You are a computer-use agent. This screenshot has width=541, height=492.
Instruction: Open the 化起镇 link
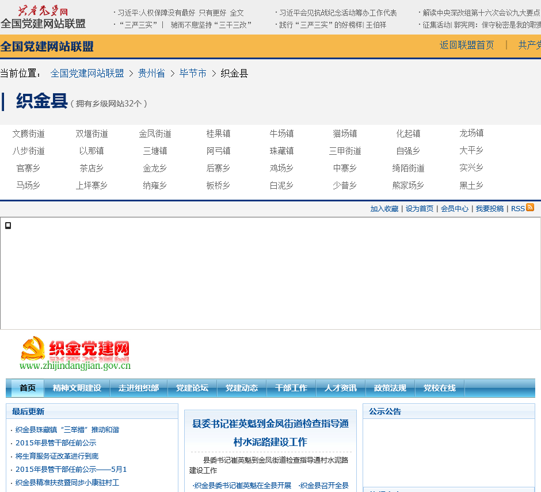coord(408,134)
